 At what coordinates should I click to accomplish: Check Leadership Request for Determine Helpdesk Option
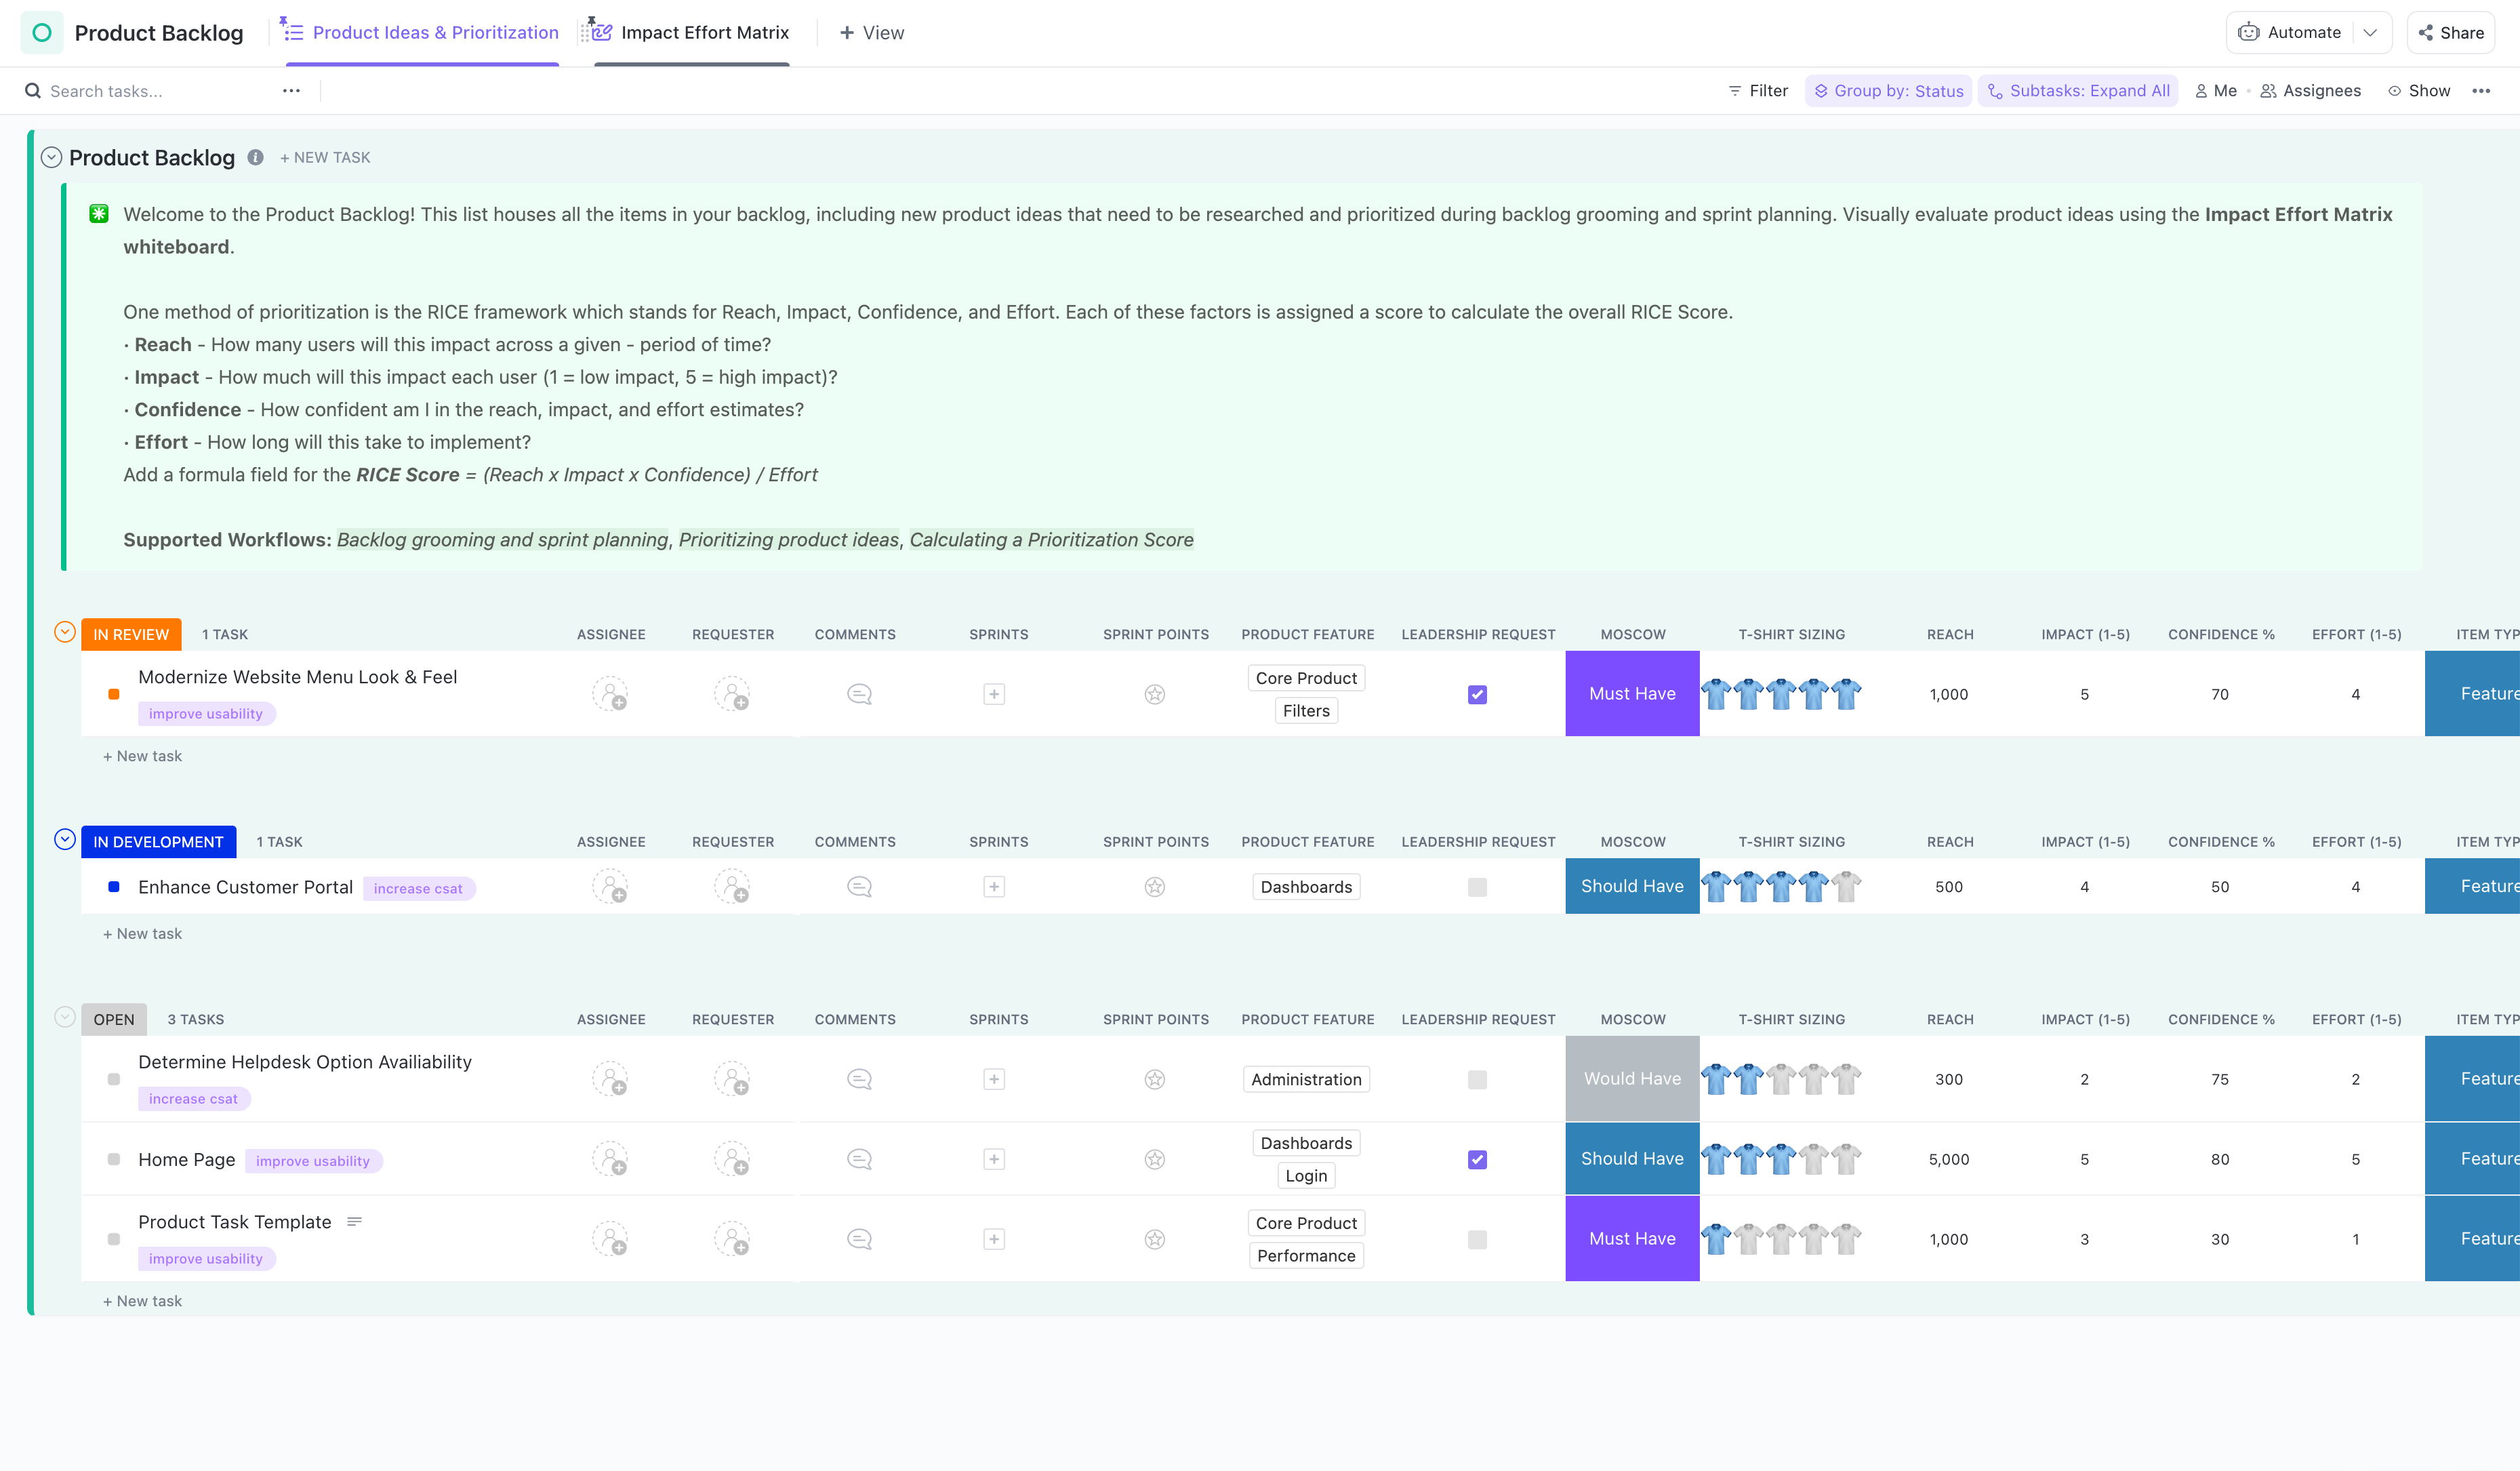(x=1477, y=1079)
